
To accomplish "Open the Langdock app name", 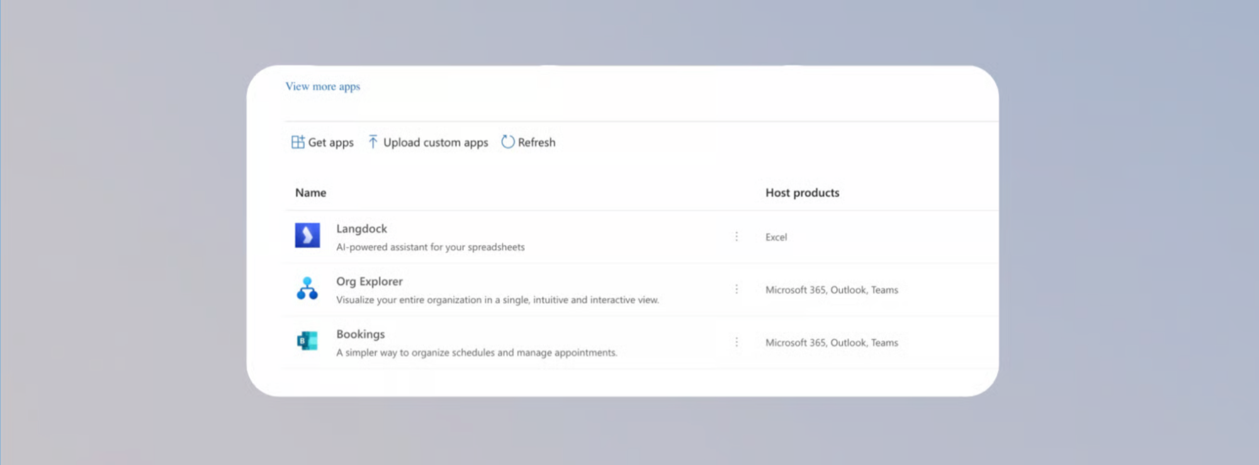I will (361, 229).
